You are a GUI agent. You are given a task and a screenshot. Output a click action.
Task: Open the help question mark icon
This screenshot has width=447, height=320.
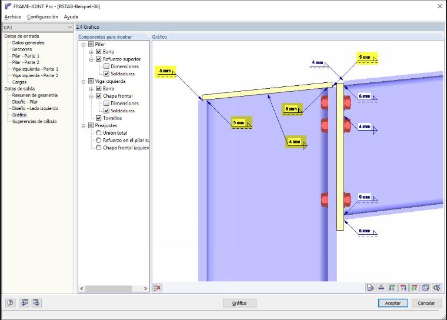point(10,302)
